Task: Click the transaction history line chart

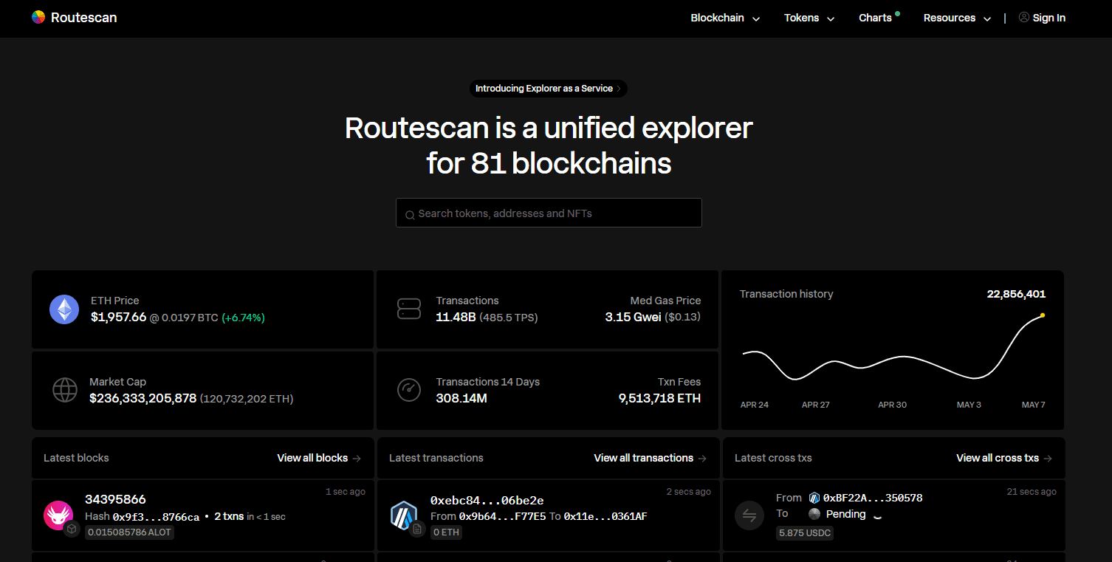Action: coord(893,347)
